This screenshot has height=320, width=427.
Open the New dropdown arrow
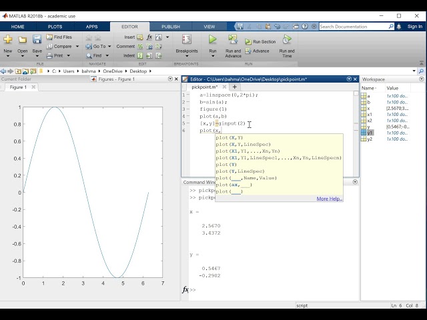[x=8, y=56]
